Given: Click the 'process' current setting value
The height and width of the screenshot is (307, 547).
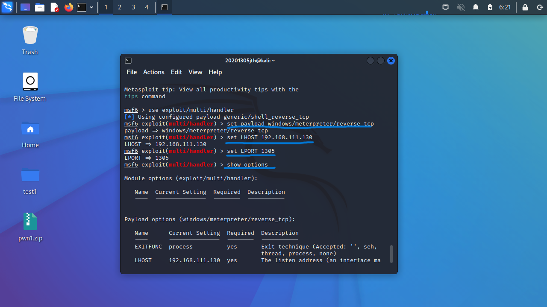Looking at the screenshot, I should click(181, 247).
